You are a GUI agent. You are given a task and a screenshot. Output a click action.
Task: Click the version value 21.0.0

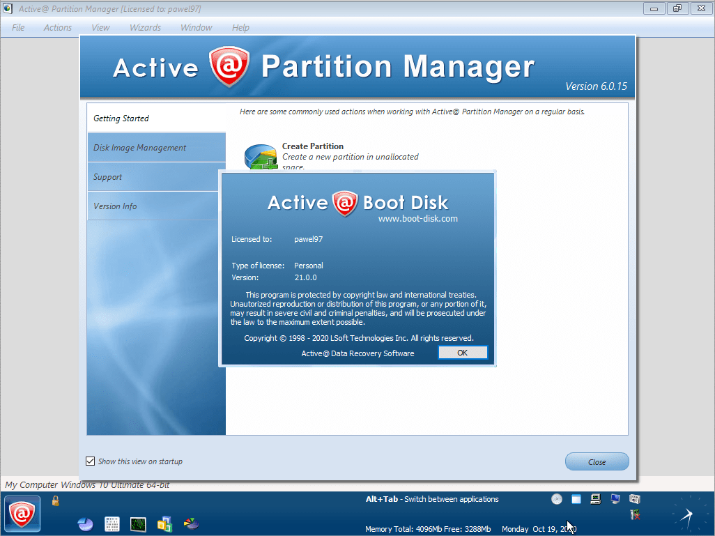pos(305,277)
